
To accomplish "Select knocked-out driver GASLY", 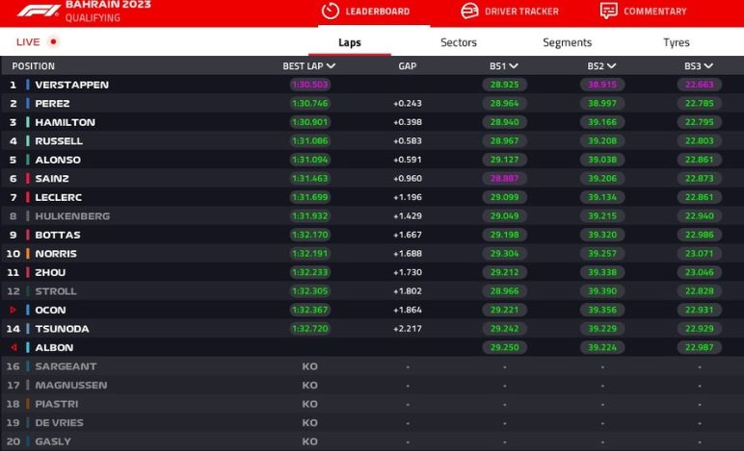I will coord(53,441).
